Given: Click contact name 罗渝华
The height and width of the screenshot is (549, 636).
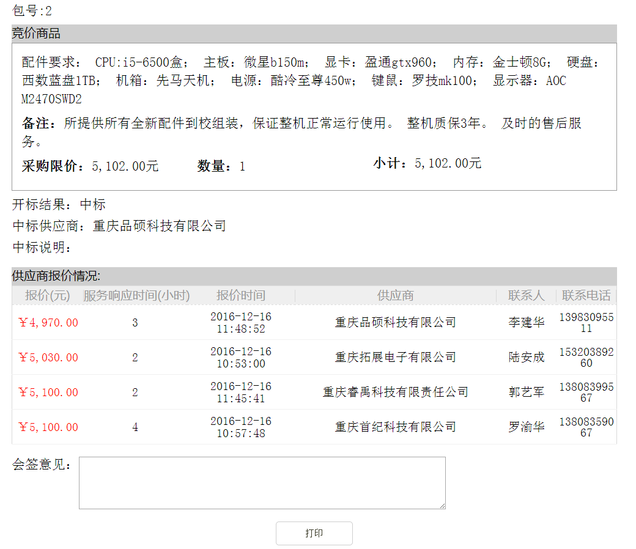Looking at the screenshot, I should 526,427.
